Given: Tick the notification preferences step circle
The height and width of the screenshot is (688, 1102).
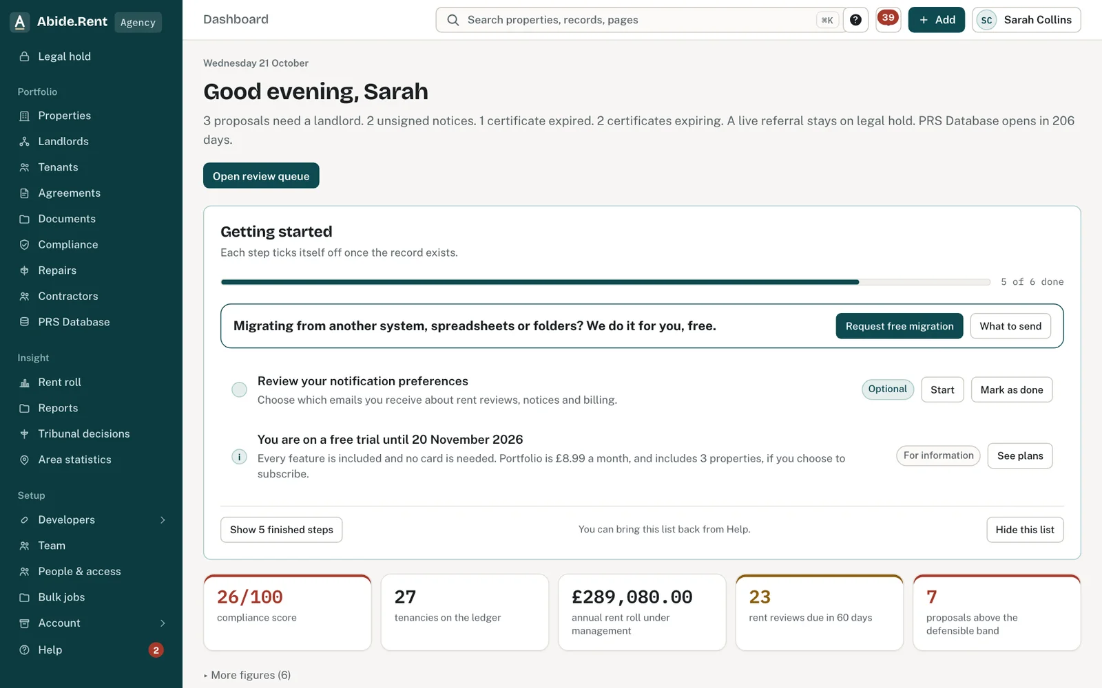Looking at the screenshot, I should (x=239, y=389).
